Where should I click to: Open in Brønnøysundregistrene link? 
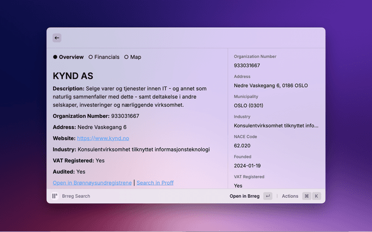pos(92,183)
